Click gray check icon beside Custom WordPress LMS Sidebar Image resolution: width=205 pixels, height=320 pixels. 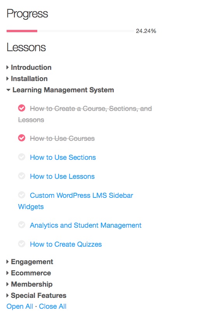pos(22,195)
